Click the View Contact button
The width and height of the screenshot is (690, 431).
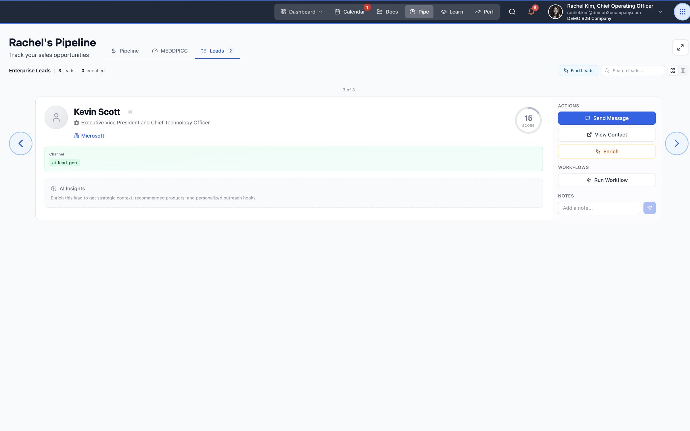point(607,135)
